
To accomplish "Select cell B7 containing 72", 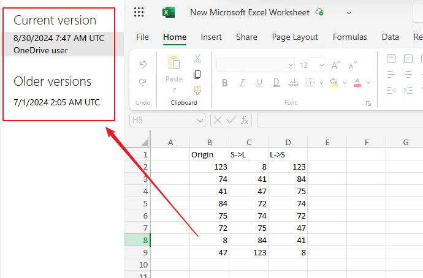I will (x=209, y=228).
